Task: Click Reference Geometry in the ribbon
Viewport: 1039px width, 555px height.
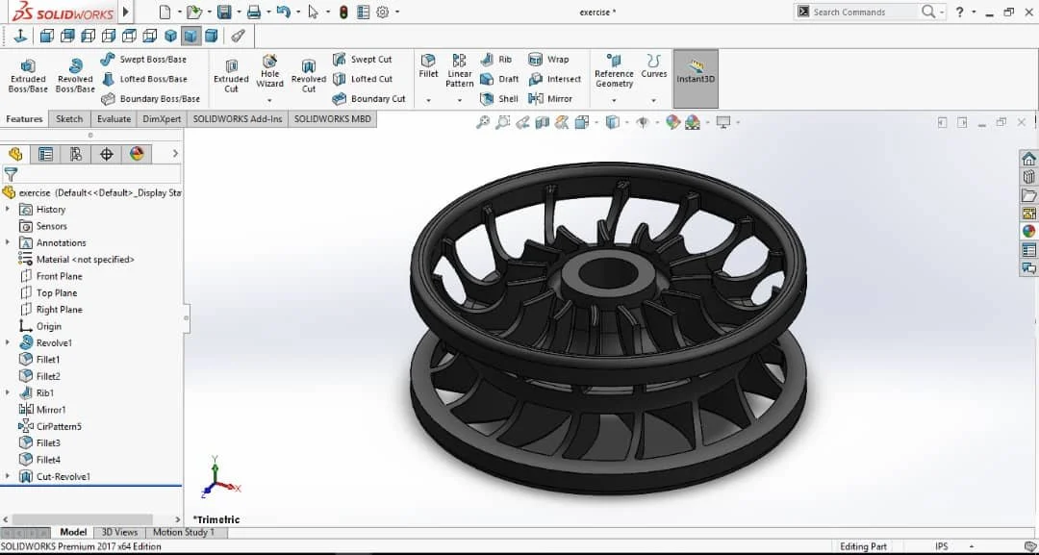Action: [x=613, y=75]
